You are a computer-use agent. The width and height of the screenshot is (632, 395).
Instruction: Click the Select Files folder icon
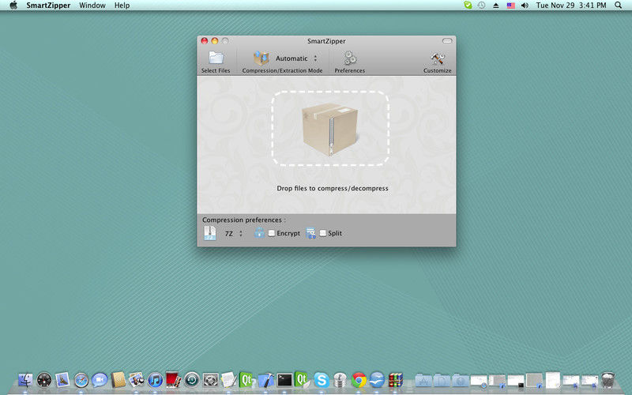[x=216, y=58]
